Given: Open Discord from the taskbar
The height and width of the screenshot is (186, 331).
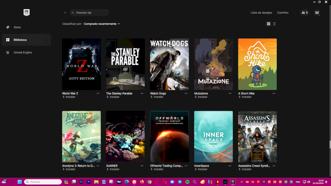Looking at the screenshot, I should [172, 182].
